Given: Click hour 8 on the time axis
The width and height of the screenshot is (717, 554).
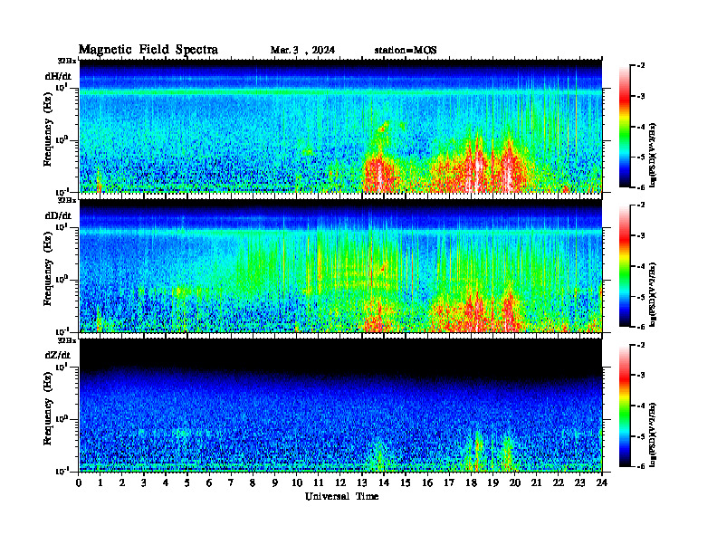Looking at the screenshot, I should click(253, 483).
